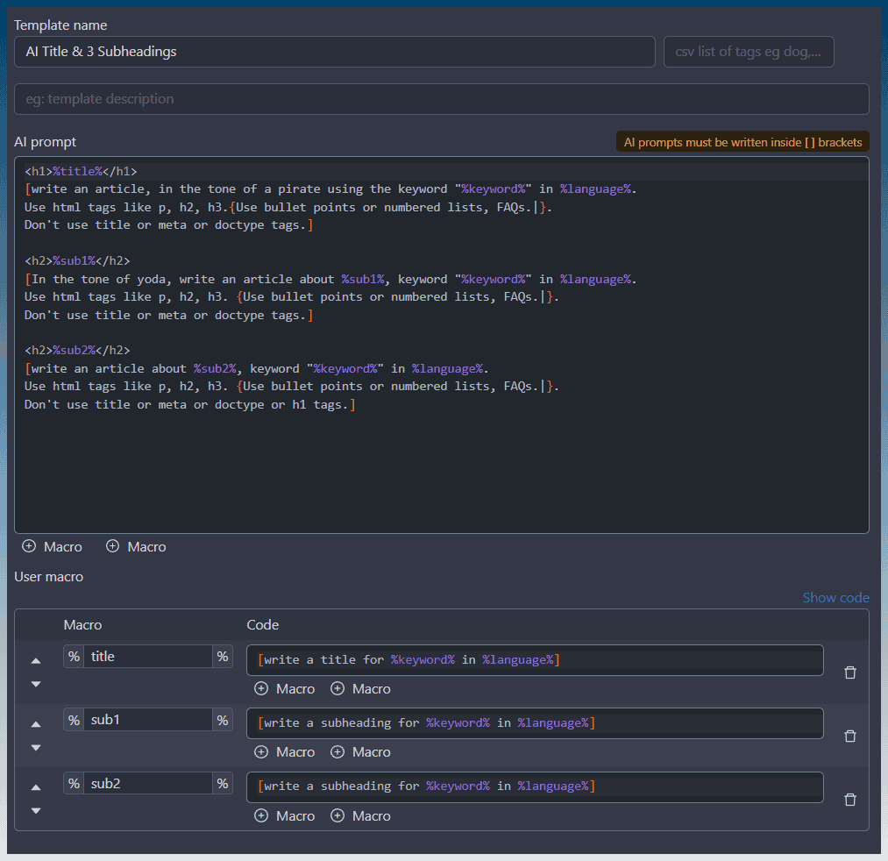Click the "Code" column header
The height and width of the screenshot is (861, 888).
click(x=263, y=625)
